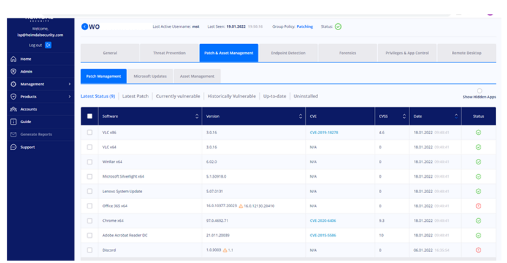Sort table by Version column arrows
Screen dimensions: 507x263
300,116
